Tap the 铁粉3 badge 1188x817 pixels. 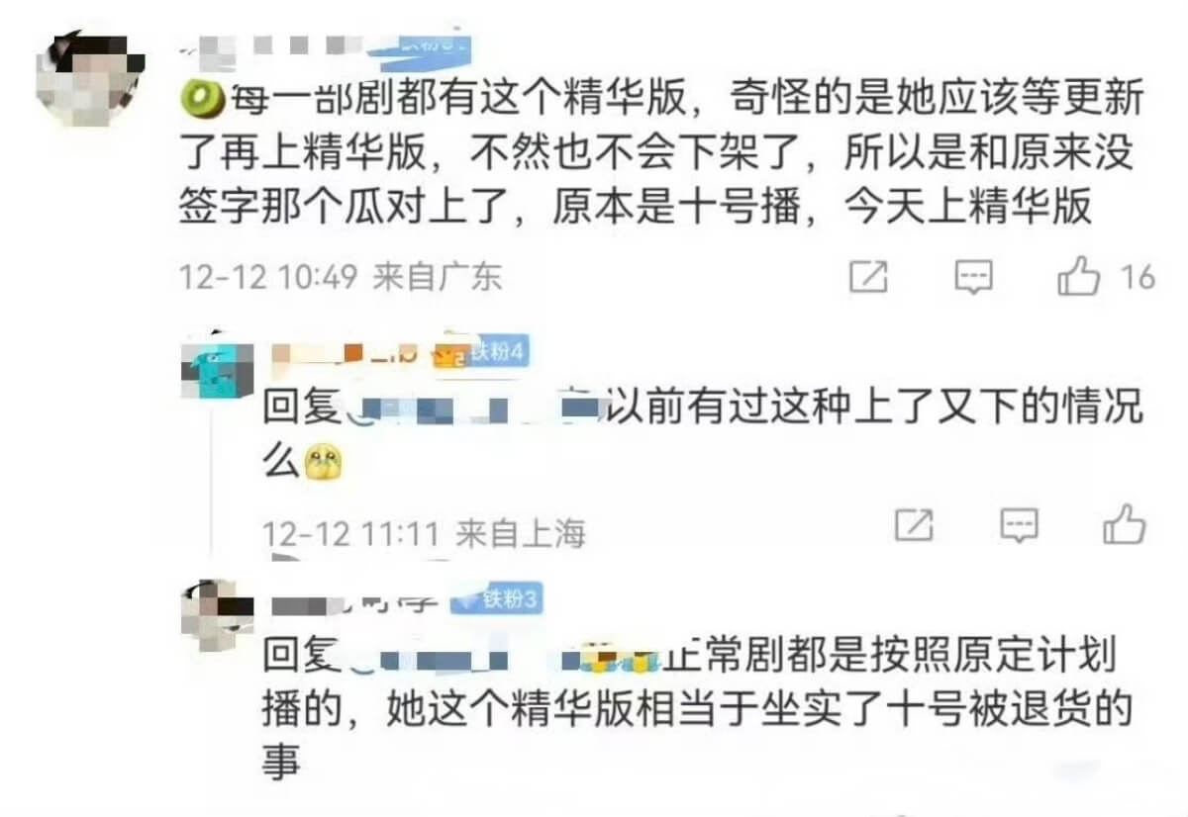tap(492, 599)
